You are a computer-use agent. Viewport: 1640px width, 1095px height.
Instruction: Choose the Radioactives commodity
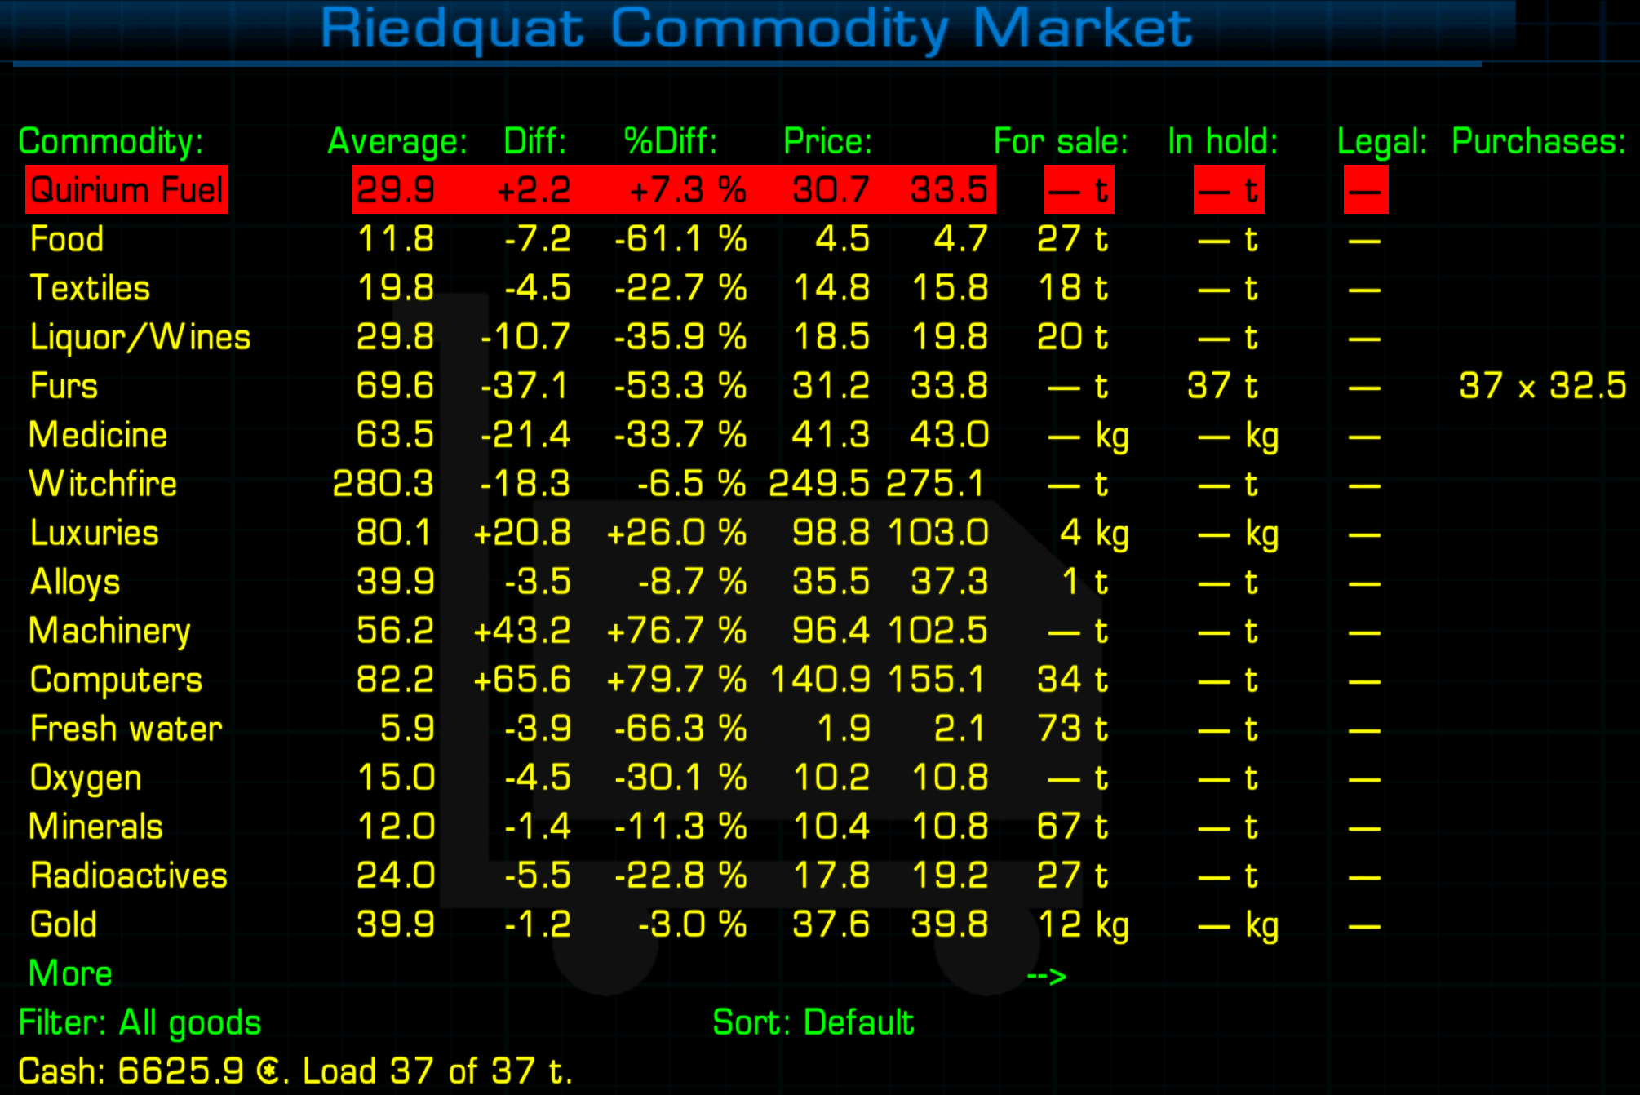(128, 876)
